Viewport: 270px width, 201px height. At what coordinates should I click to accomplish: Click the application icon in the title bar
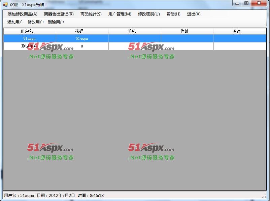[x=5, y=3]
